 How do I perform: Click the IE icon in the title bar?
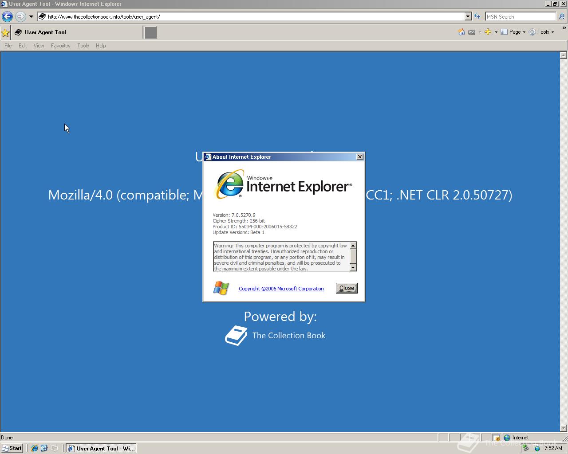(4, 4)
